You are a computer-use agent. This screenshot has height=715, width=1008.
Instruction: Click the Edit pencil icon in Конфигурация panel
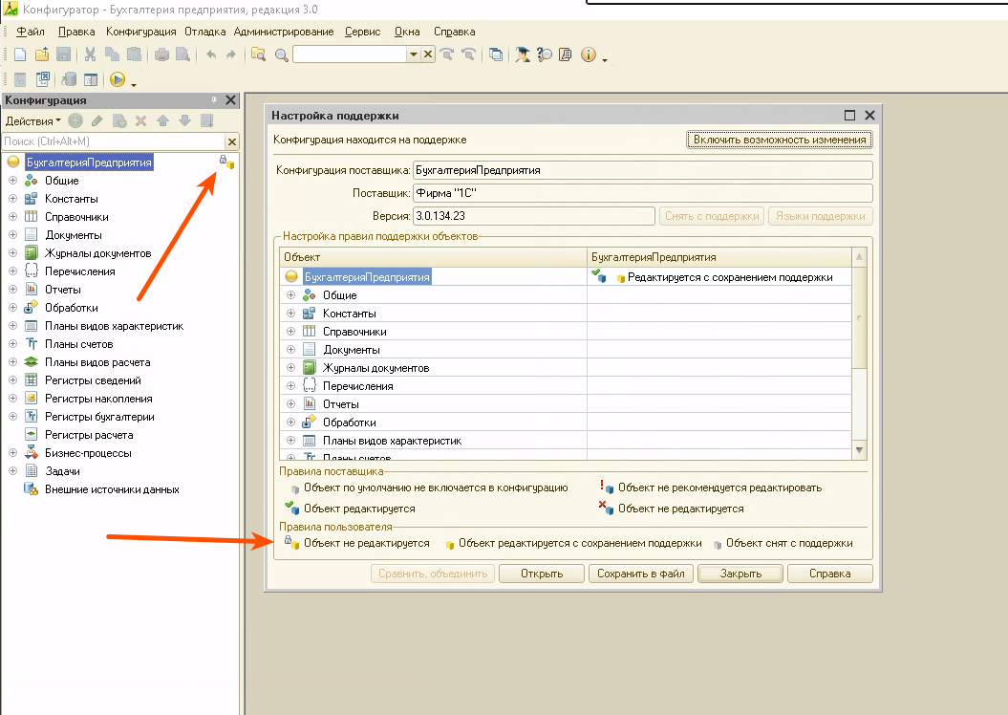pos(97,120)
